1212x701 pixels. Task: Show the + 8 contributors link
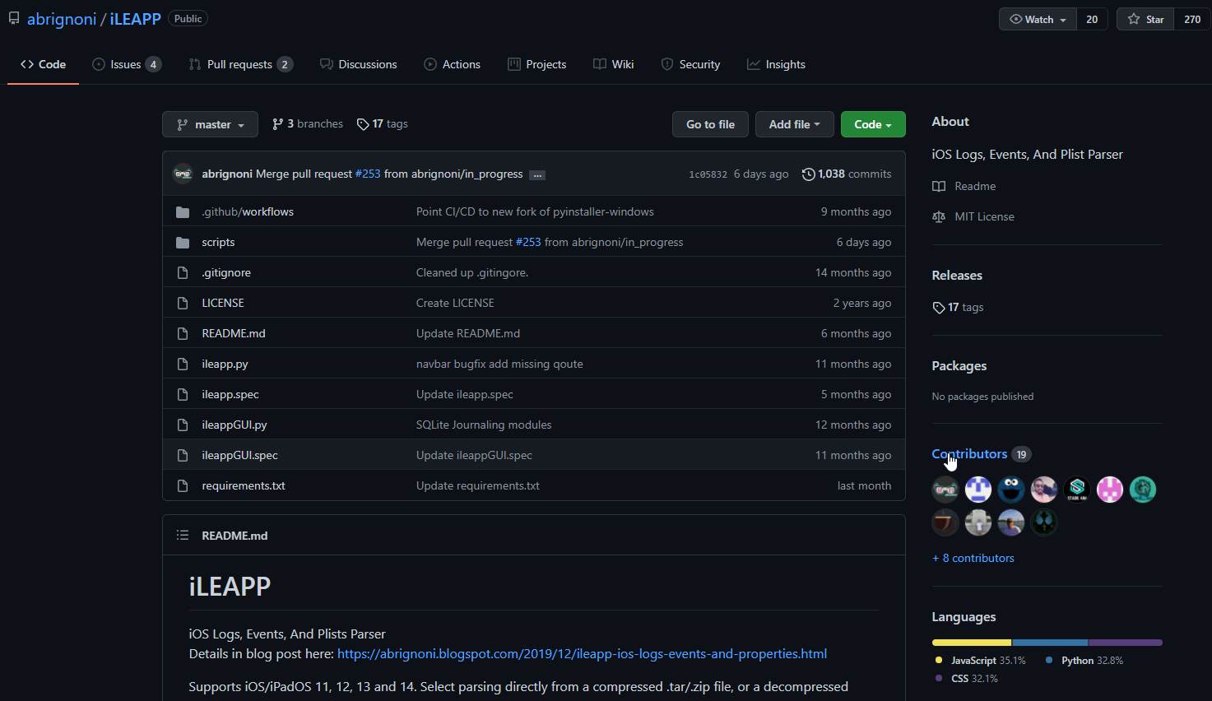click(x=973, y=558)
